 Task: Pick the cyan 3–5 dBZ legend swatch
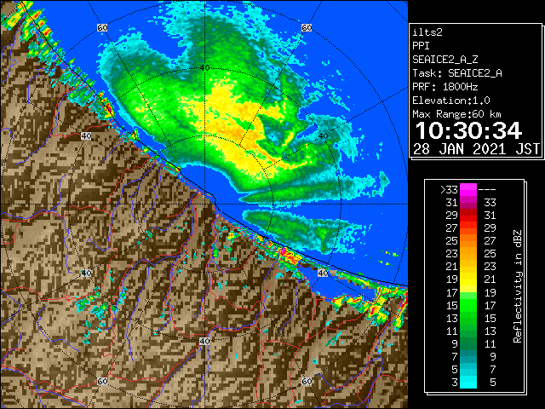(x=468, y=382)
